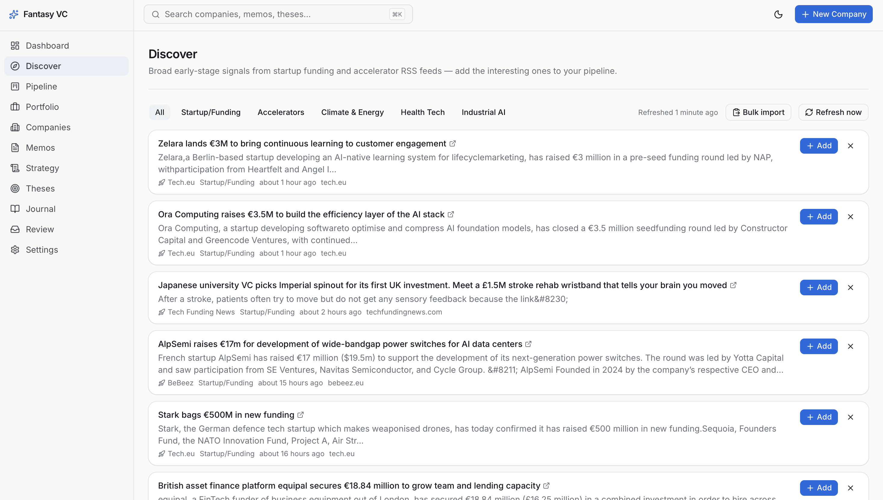Open external link icon for Ora Computing article

(x=451, y=214)
